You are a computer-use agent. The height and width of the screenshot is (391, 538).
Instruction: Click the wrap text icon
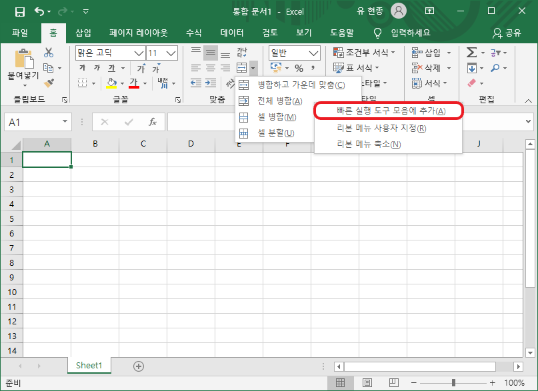[242, 53]
